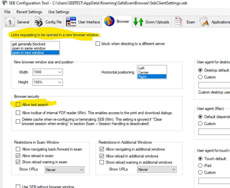This screenshot has width=230, height=188.
Task: Uncheck Allow navigating in additional windows
Action: 102,149
